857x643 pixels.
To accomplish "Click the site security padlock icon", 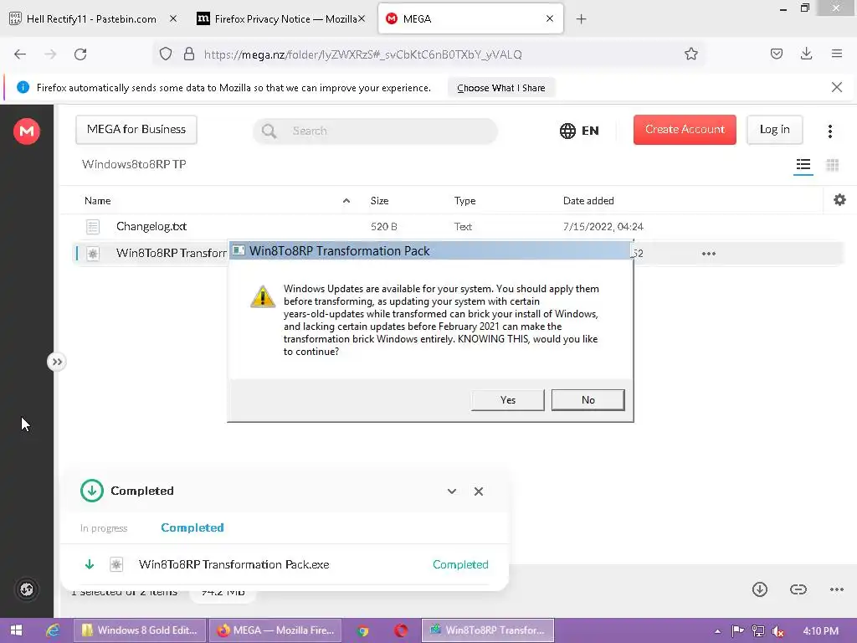I will (x=189, y=54).
